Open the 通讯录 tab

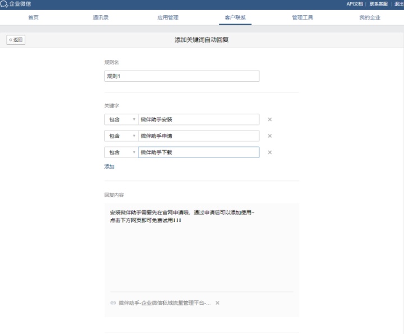101,17
